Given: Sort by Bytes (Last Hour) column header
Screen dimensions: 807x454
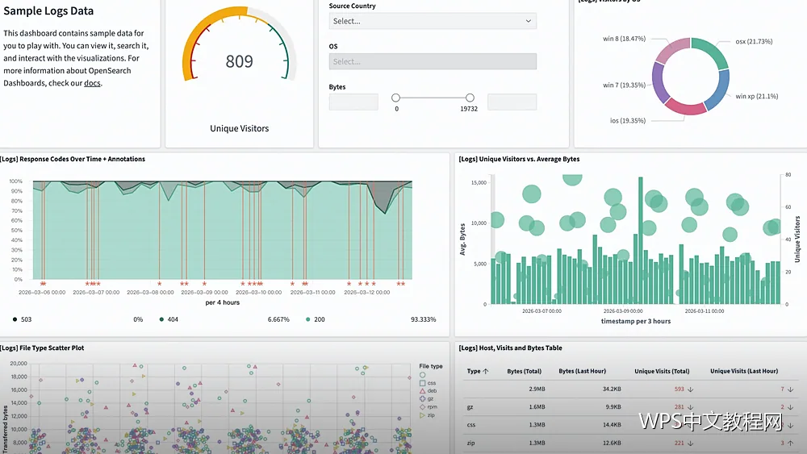Looking at the screenshot, I should point(582,371).
